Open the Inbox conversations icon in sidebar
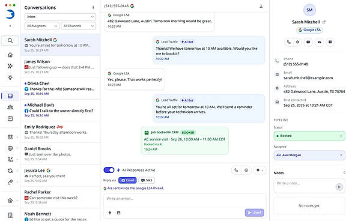The height and width of the screenshot is (221, 349). point(10,96)
